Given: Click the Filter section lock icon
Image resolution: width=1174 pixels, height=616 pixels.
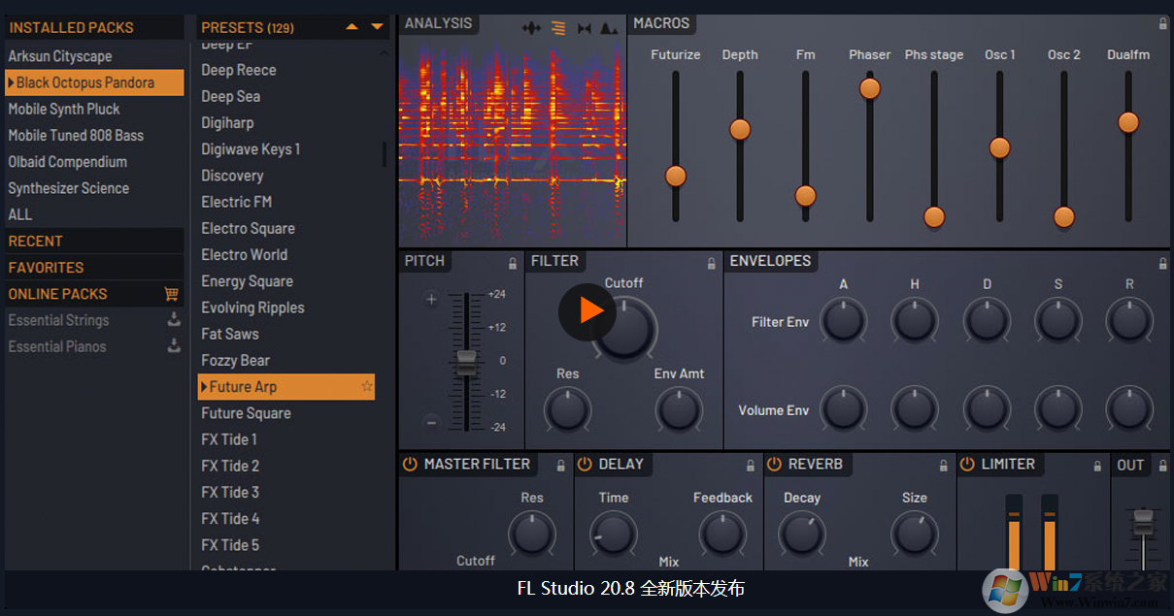Looking at the screenshot, I should [x=711, y=263].
